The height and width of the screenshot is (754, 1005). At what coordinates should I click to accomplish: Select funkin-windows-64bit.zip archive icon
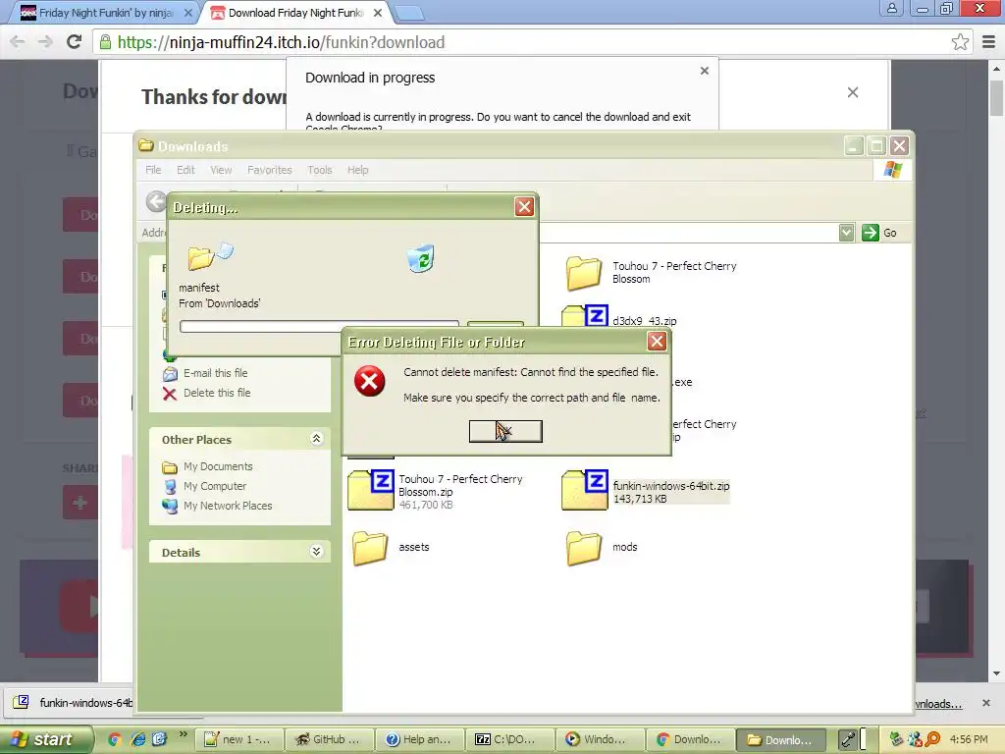pyautogui.click(x=585, y=490)
